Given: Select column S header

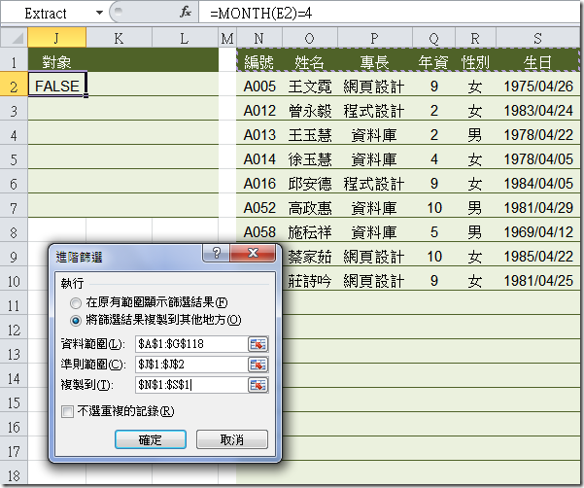Looking at the screenshot, I should [x=537, y=38].
